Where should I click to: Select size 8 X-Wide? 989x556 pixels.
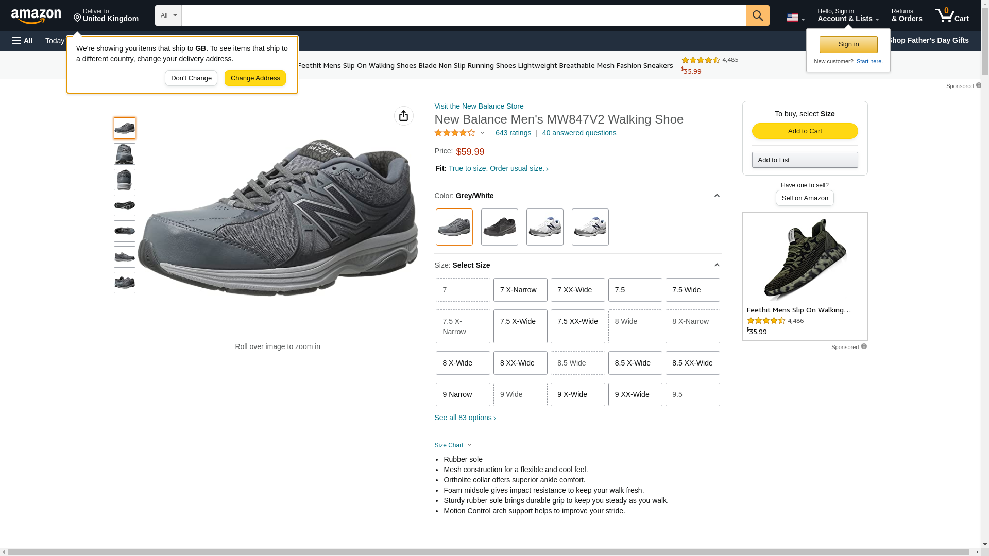(463, 363)
